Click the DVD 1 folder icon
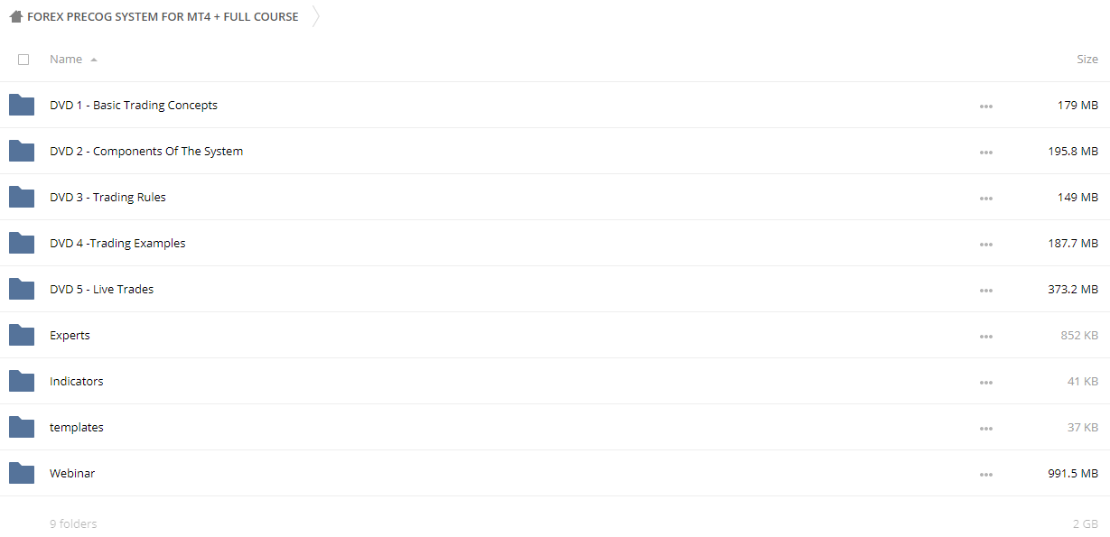Viewport: 1110px width, 537px height. point(22,105)
